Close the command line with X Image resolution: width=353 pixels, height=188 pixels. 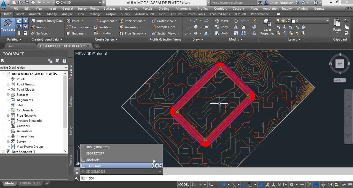[x=77, y=173]
